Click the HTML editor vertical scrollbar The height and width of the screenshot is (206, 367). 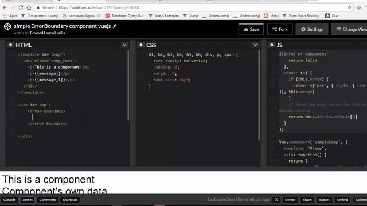tap(128, 85)
